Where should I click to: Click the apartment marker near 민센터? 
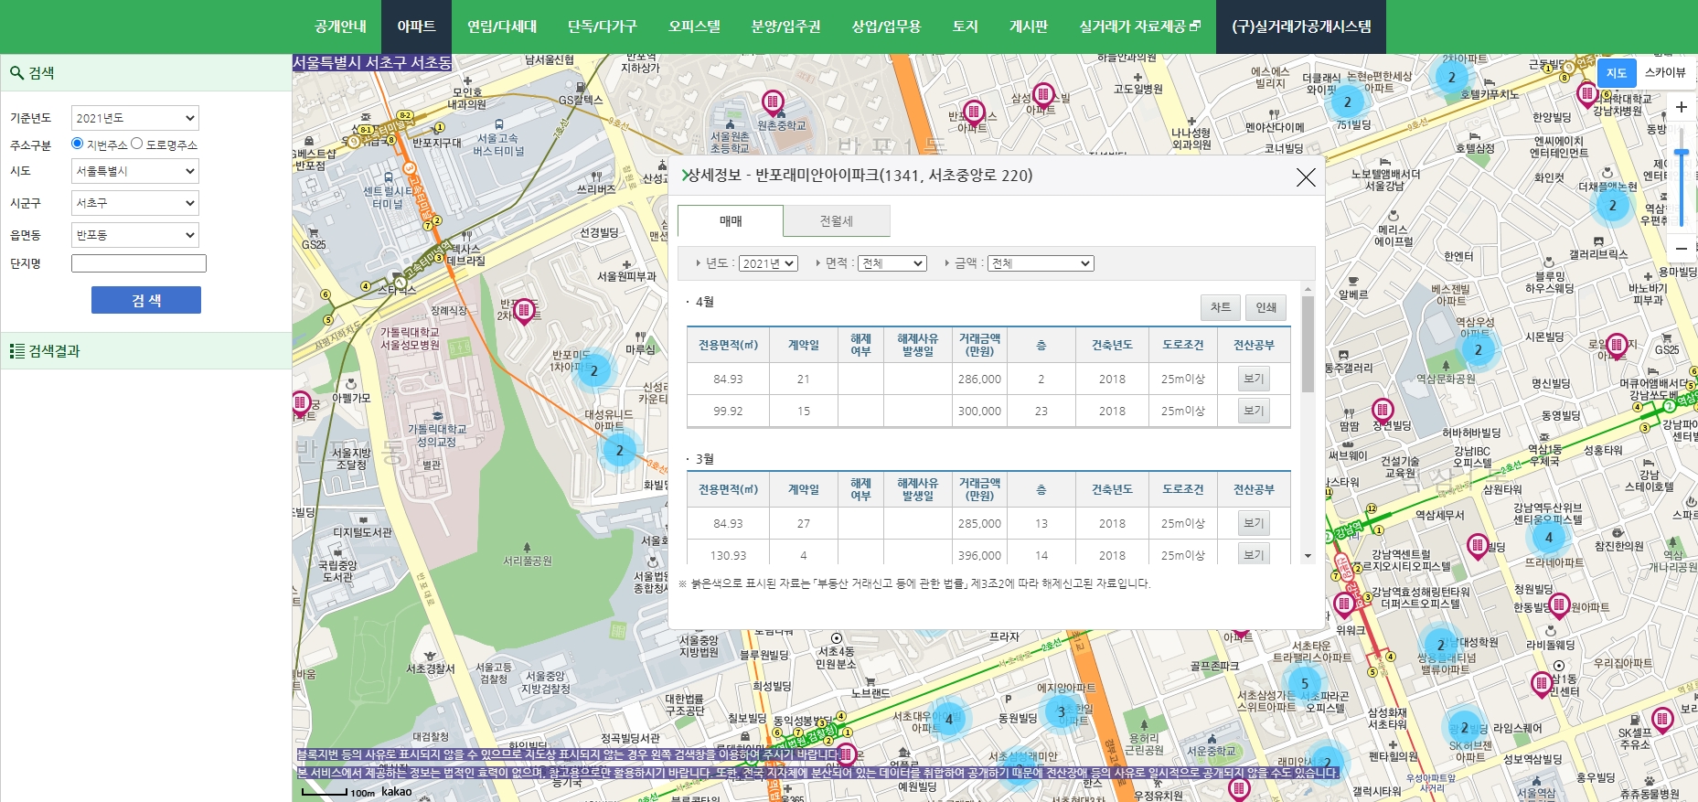1542,684
